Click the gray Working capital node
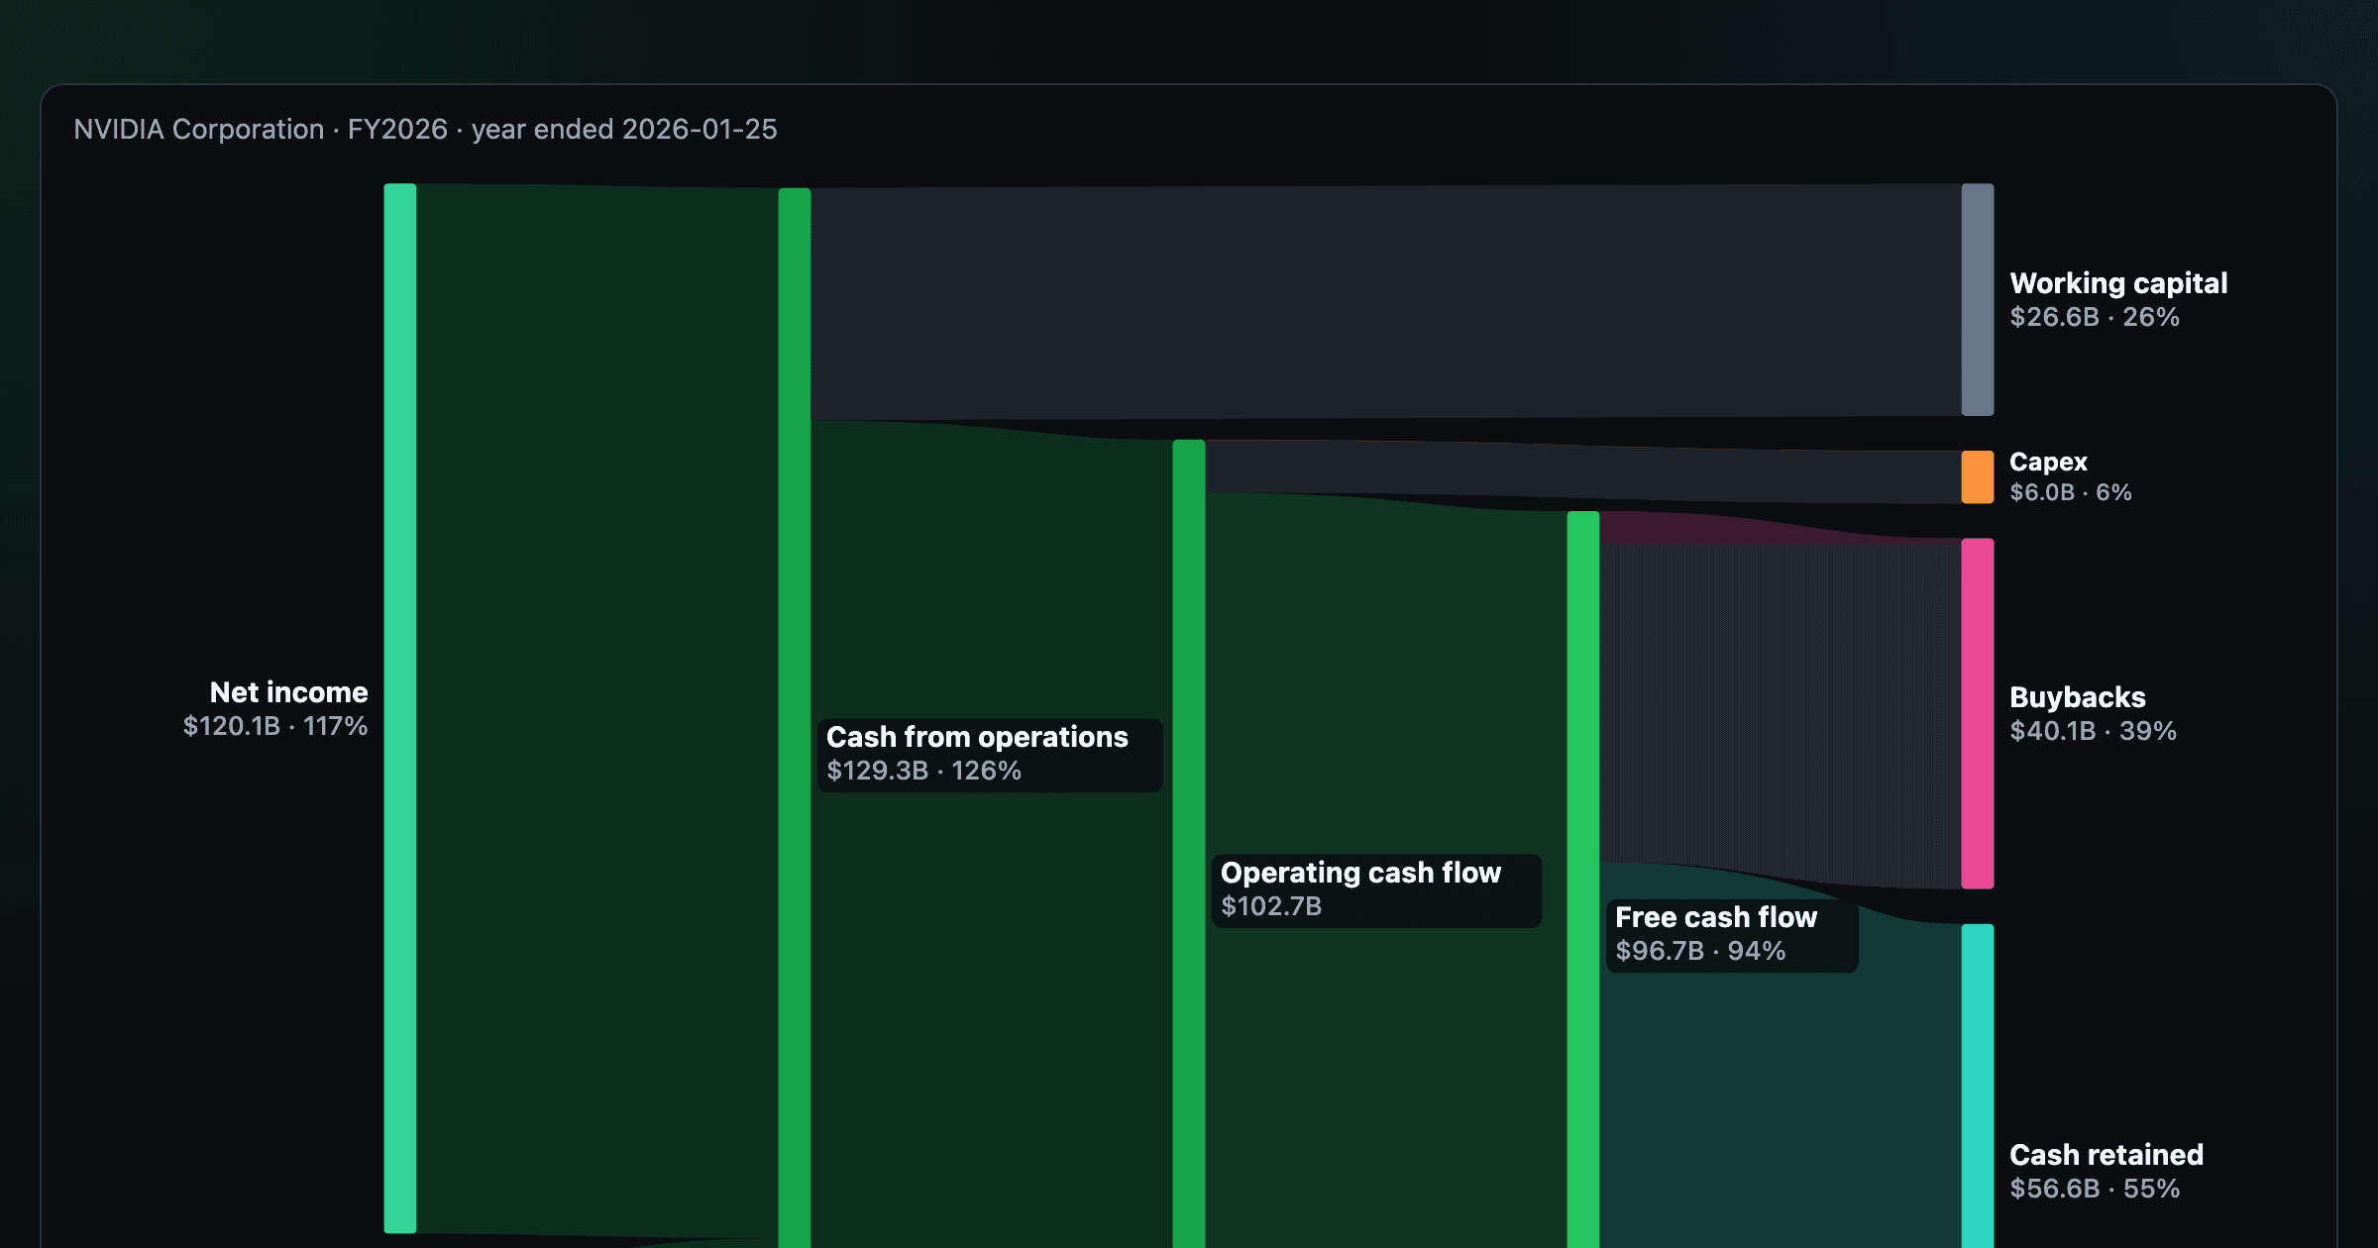This screenshot has height=1248, width=2378. pyautogui.click(x=1978, y=299)
